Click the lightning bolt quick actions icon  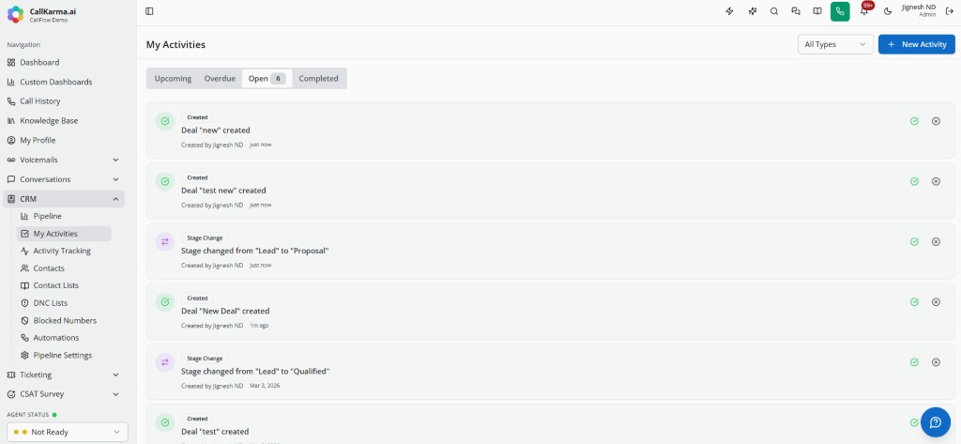pos(729,11)
